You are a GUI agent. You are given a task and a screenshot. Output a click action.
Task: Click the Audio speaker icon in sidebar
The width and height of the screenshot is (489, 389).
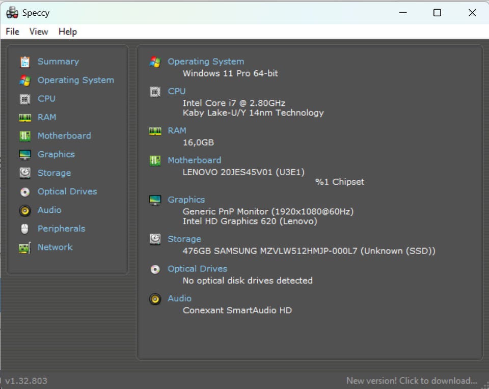coord(24,210)
